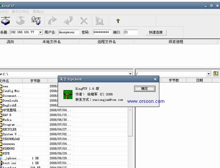Select the WINDOWS folder icon
The height and width of the screenshot is (168, 220).
[1, 149]
